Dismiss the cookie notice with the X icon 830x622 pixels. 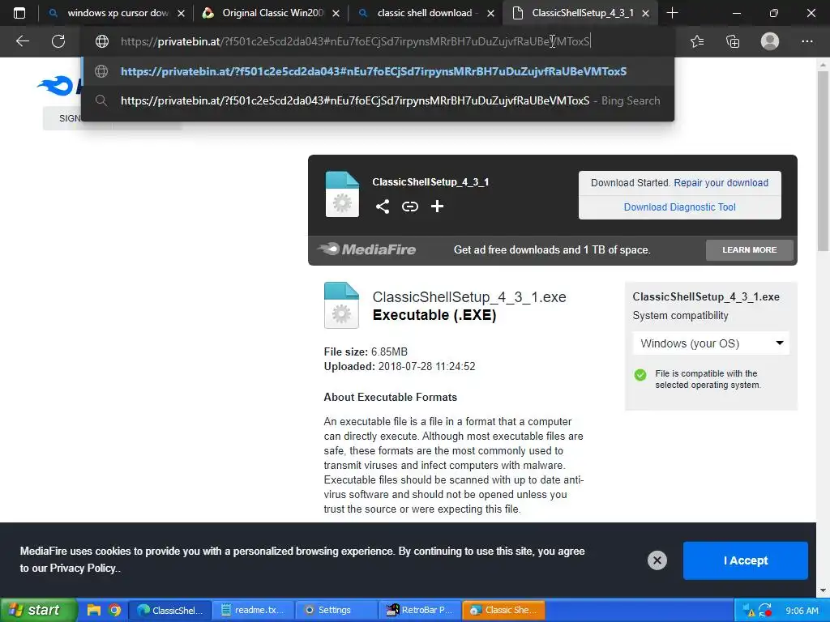657,560
